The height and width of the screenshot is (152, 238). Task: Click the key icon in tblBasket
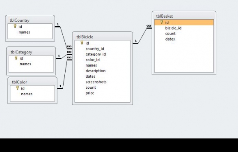coord(162,22)
